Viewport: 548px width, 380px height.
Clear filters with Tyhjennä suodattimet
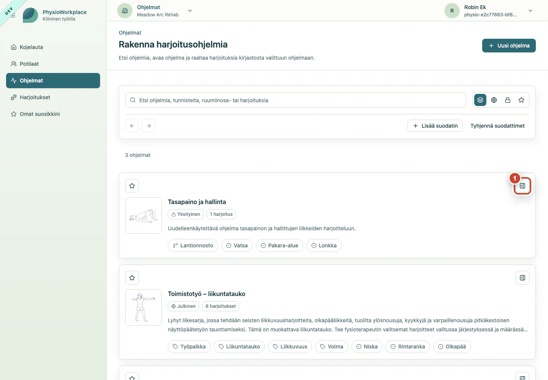[497, 126]
